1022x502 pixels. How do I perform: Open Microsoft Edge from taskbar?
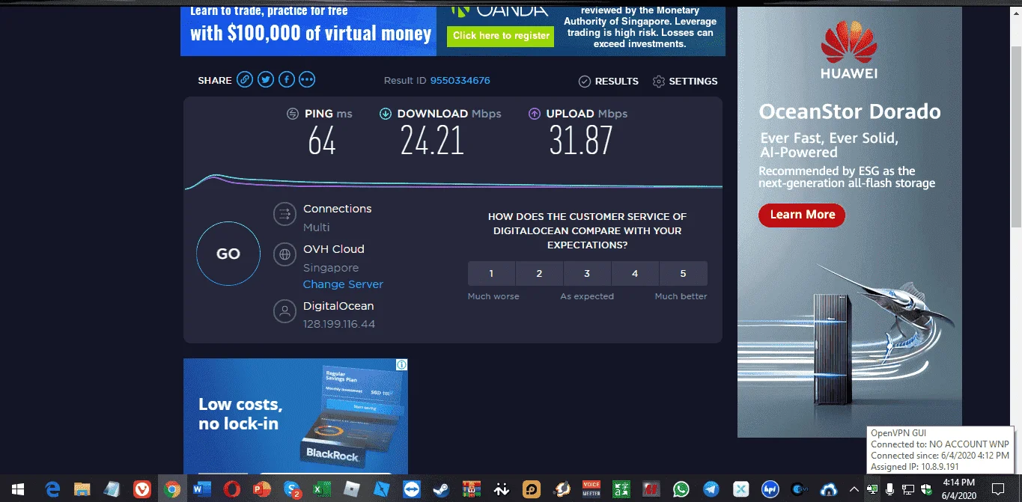[52, 489]
